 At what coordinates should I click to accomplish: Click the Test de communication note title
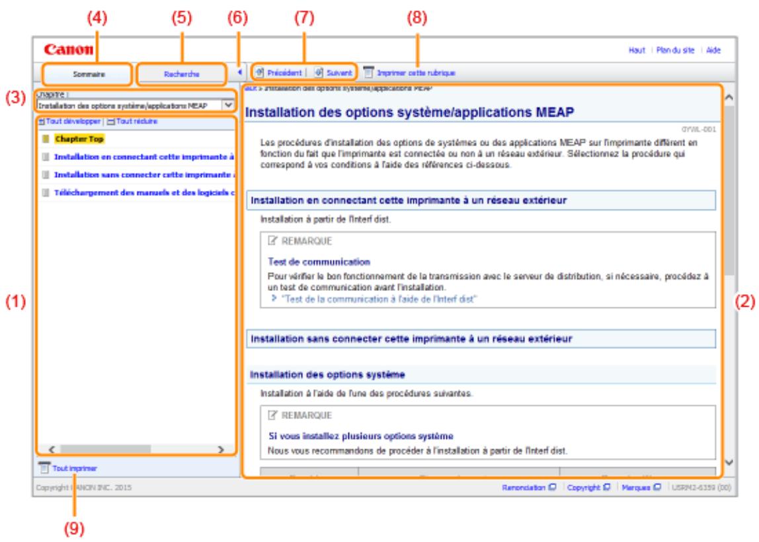click(319, 262)
